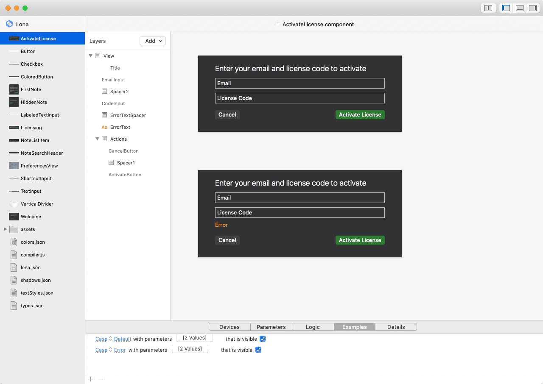
Task: Click the VerticalDivider thumbnail icon
Action: tap(14, 204)
